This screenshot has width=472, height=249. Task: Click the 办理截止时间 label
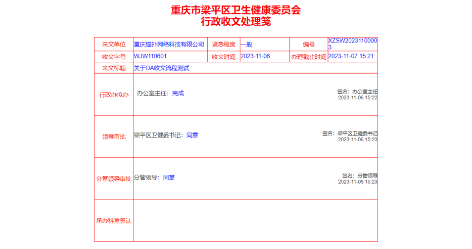tap(309, 57)
